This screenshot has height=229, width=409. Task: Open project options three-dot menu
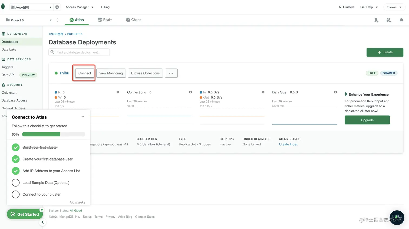click(57, 20)
